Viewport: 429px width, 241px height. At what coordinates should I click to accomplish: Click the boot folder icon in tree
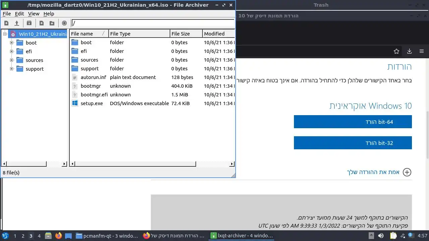tap(20, 43)
